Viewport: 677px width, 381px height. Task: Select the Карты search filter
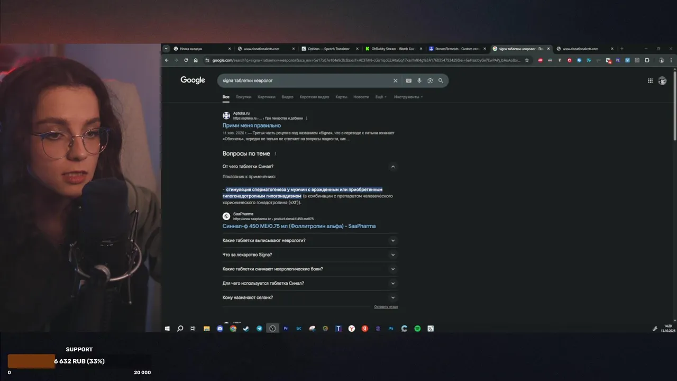(x=341, y=97)
